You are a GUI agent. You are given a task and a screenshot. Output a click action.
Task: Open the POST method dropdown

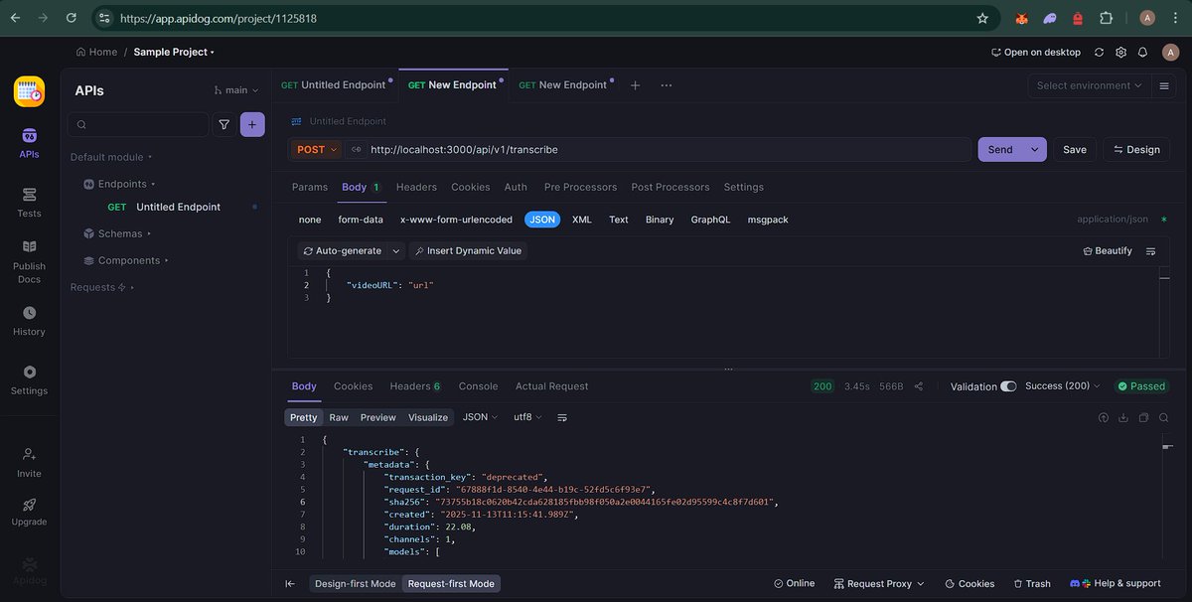pos(318,149)
